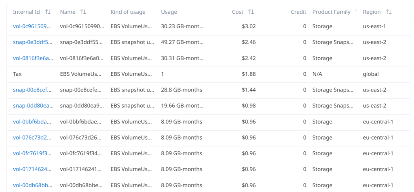Click the Kind of usage column header
Viewport: 414px width, 192px height.
128,12
